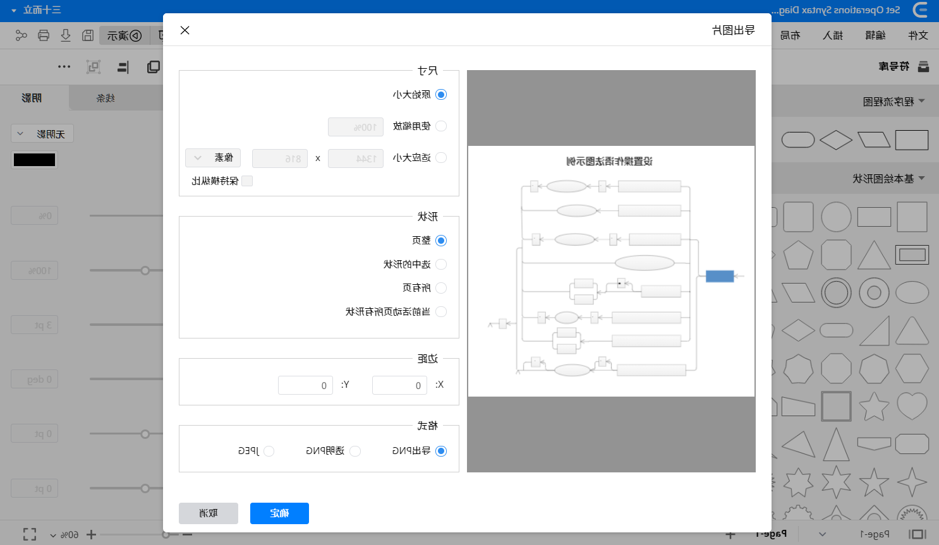Click the X margin input field
Image resolution: width=939 pixels, height=545 pixels.
(x=399, y=385)
